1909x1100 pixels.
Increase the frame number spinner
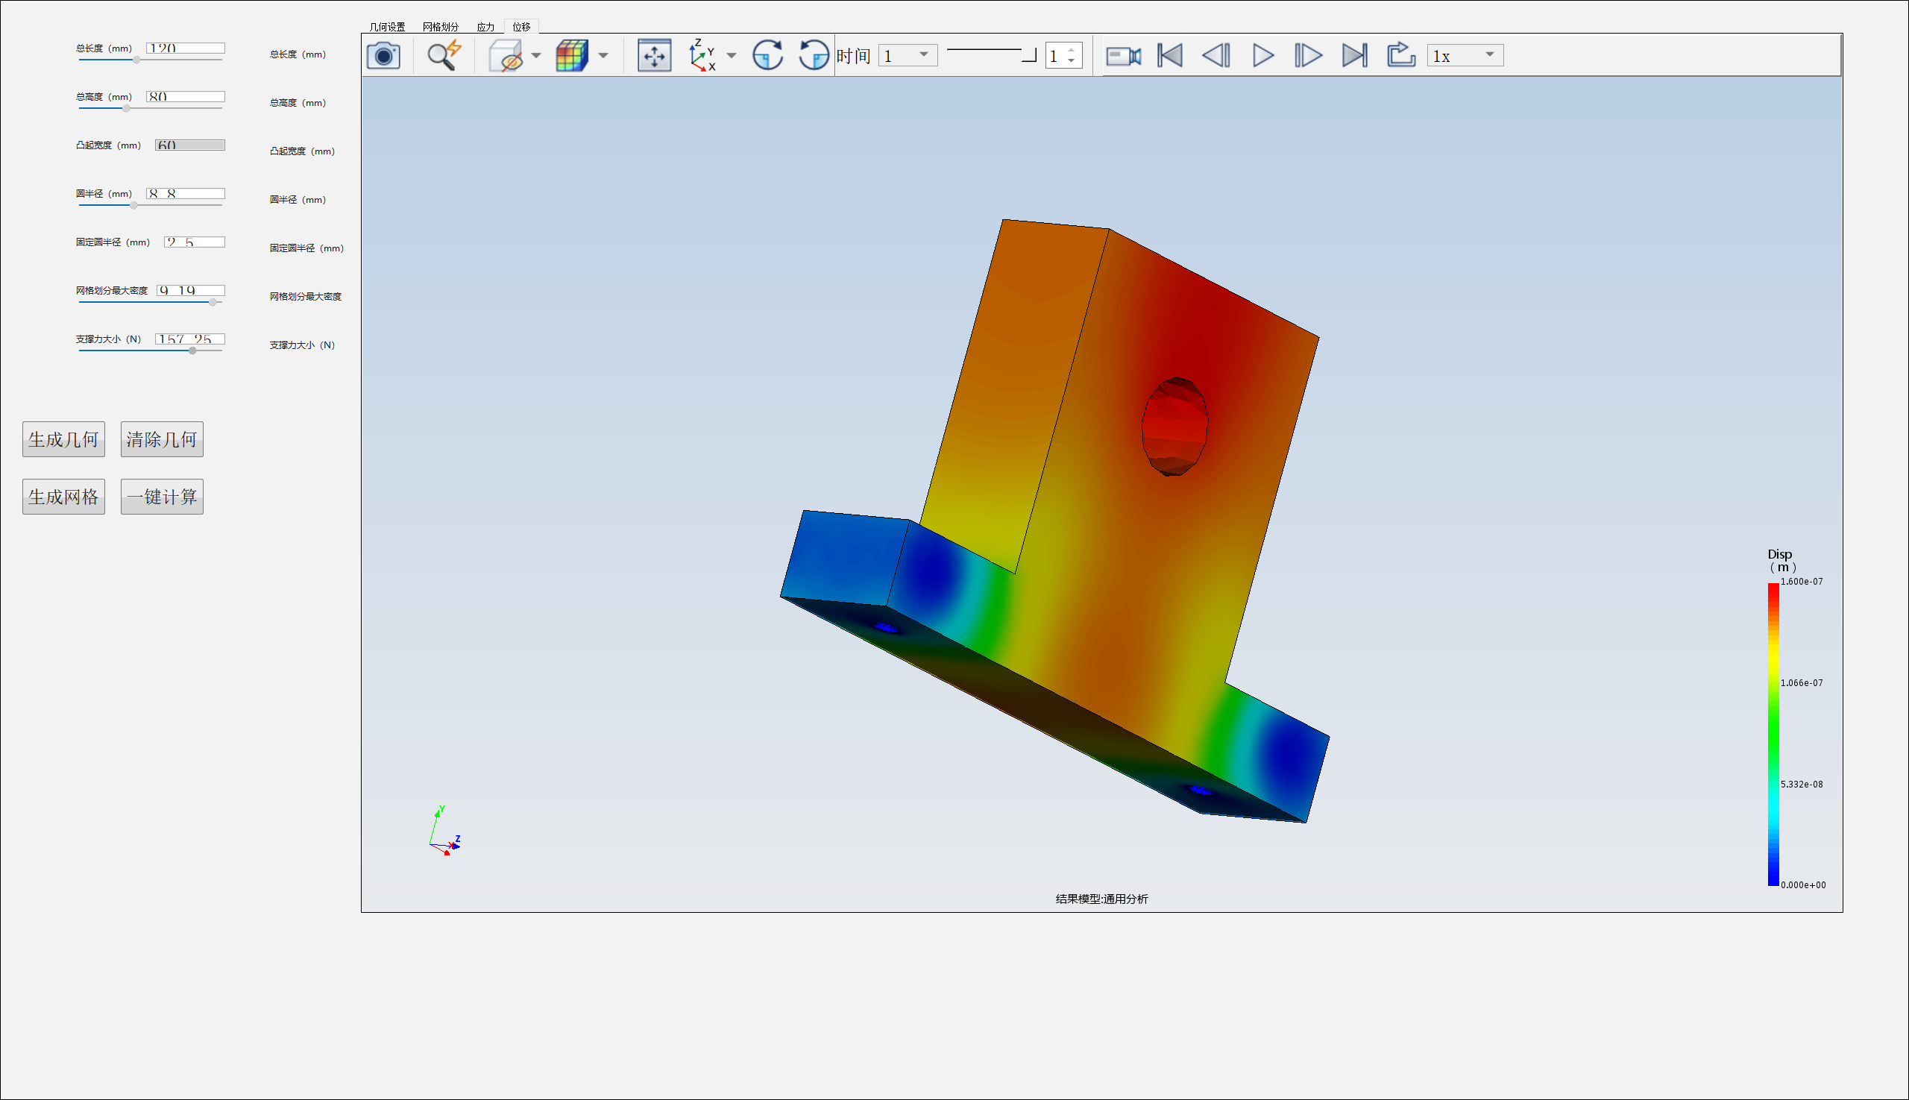point(1072,50)
